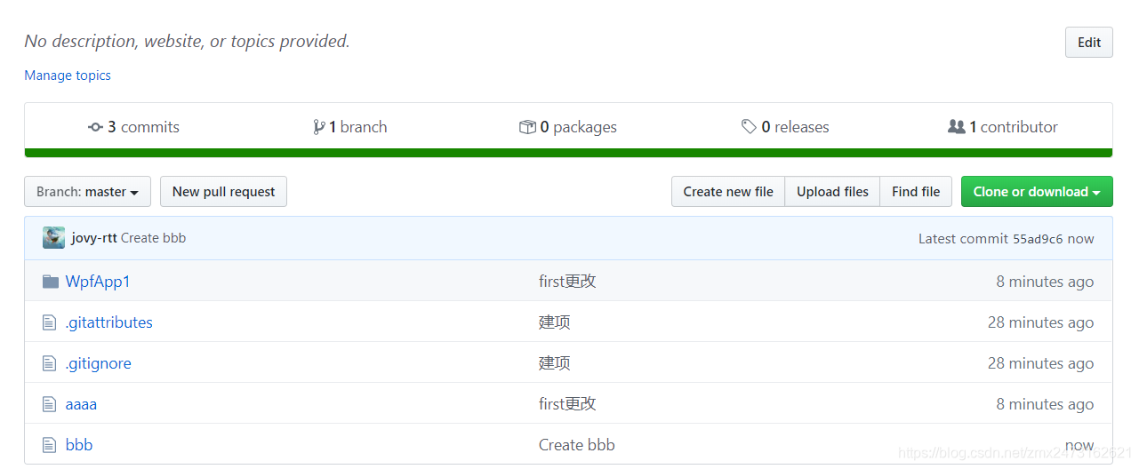This screenshot has width=1139, height=469.
Task: View the 3 commits link
Action: click(x=134, y=127)
